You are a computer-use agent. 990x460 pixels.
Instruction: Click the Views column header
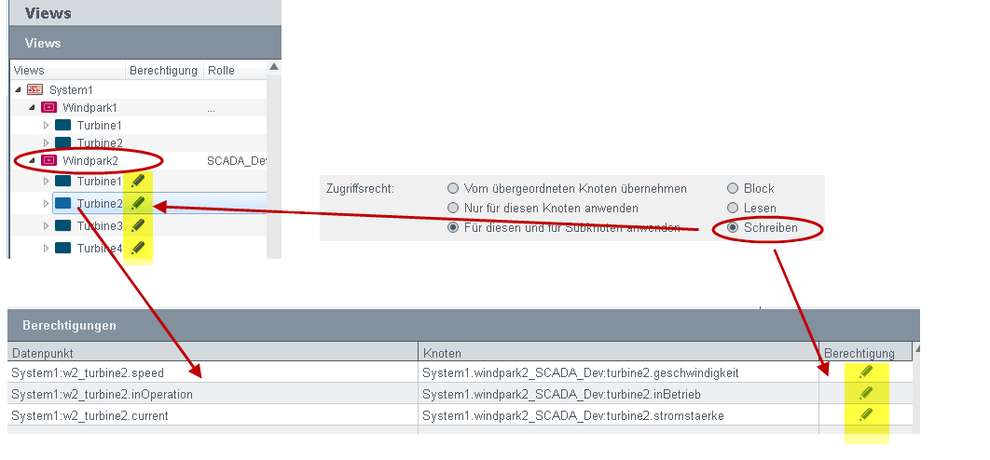tap(67, 70)
